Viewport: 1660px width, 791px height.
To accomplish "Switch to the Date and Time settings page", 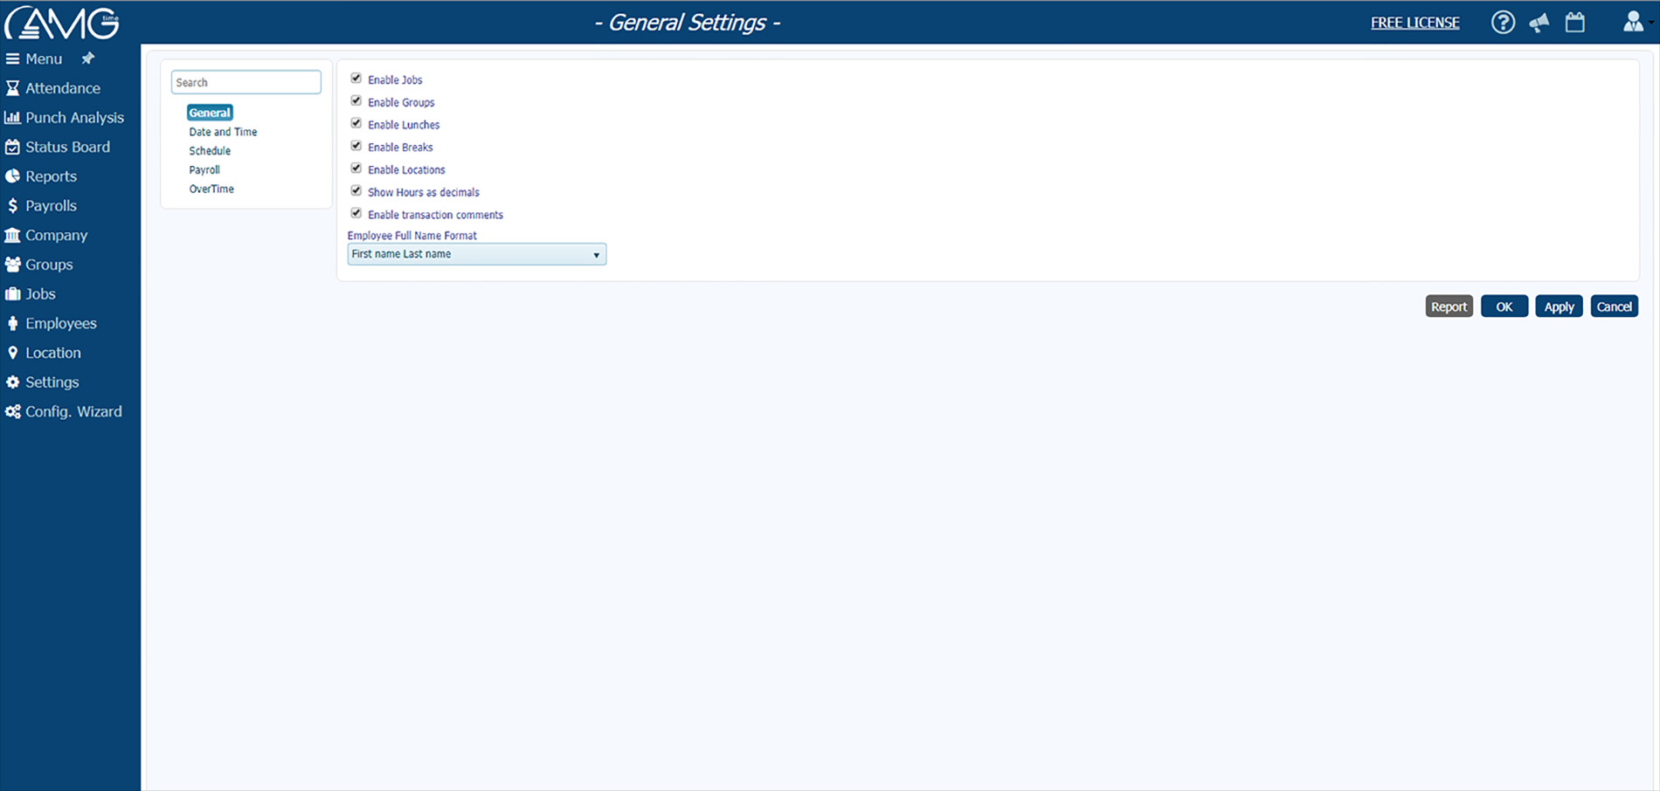I will click(x=223, y=131).
